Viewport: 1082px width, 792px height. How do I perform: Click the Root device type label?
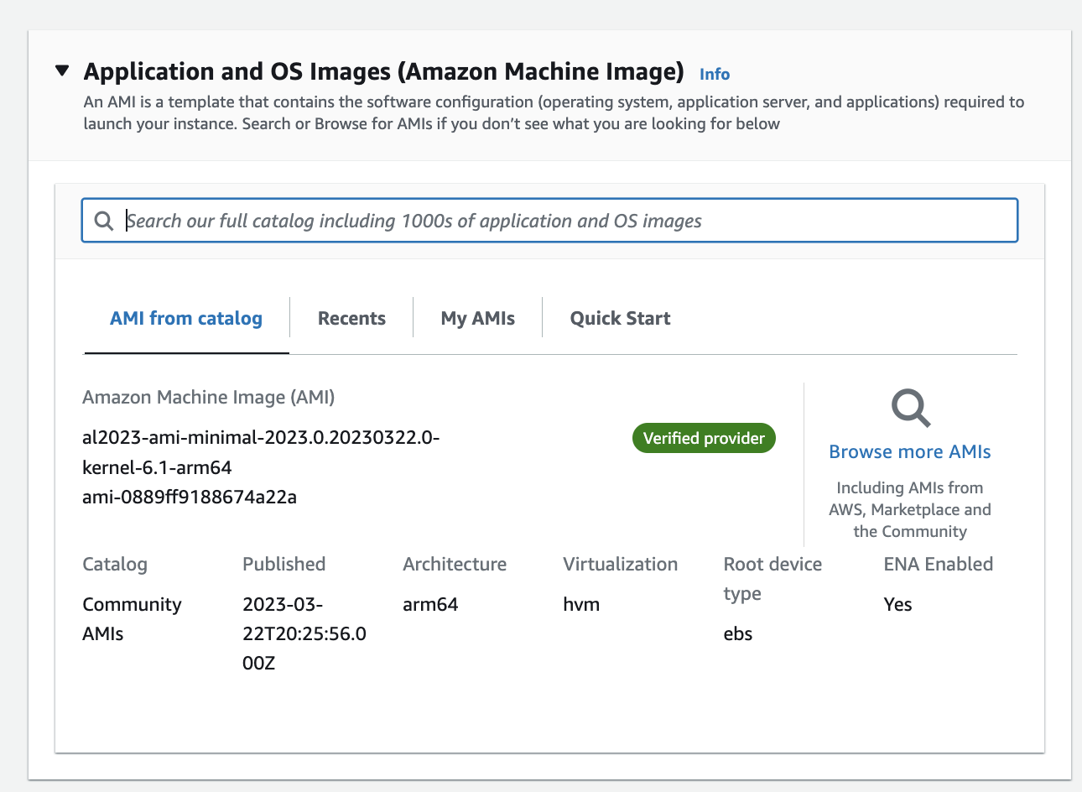tap(772, 578)
